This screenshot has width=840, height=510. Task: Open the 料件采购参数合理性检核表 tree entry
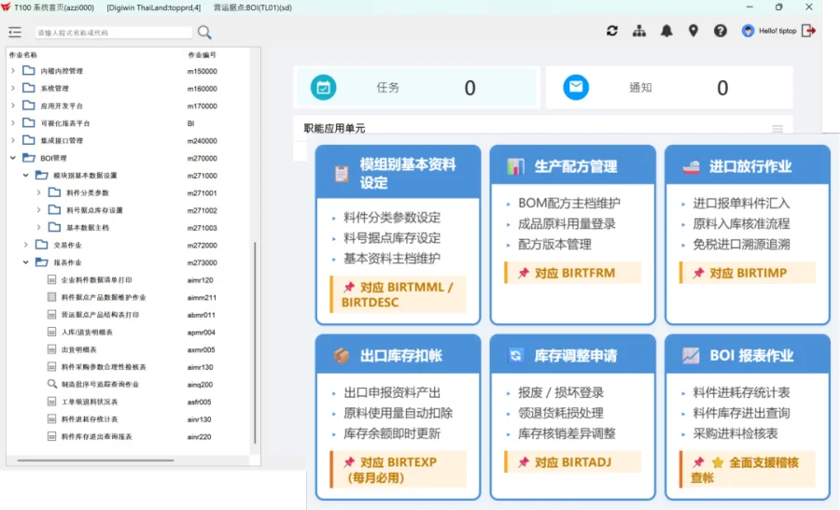pos(104,367)
